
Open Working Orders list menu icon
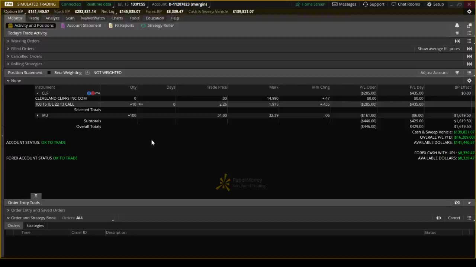tap(469, 41)
